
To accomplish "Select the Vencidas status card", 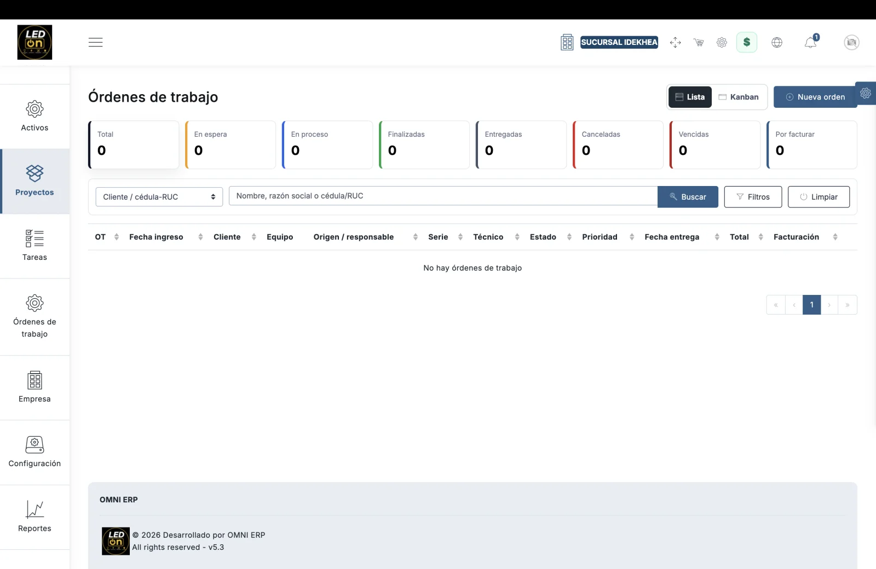I will coord(715,145).
